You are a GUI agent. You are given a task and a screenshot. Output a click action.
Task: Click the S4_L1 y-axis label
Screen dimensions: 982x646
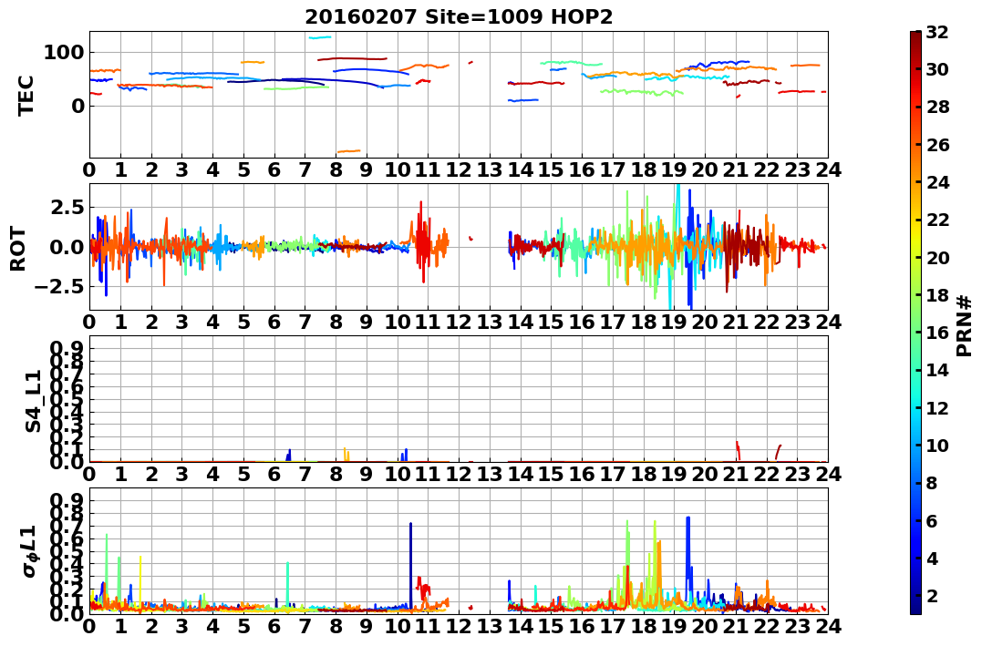coord(33,401)
